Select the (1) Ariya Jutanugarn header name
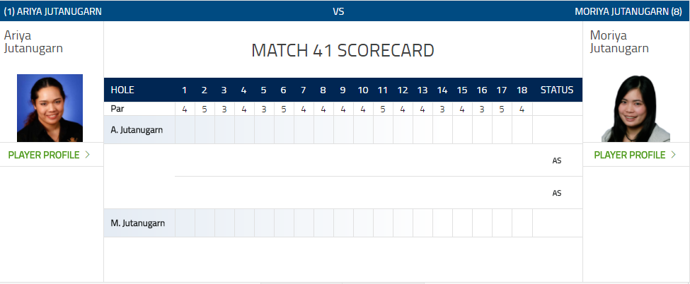The height and width of the screenshot is (284, 690). coord(53,11)
